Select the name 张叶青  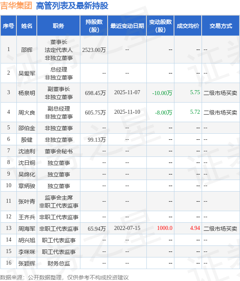27,202
